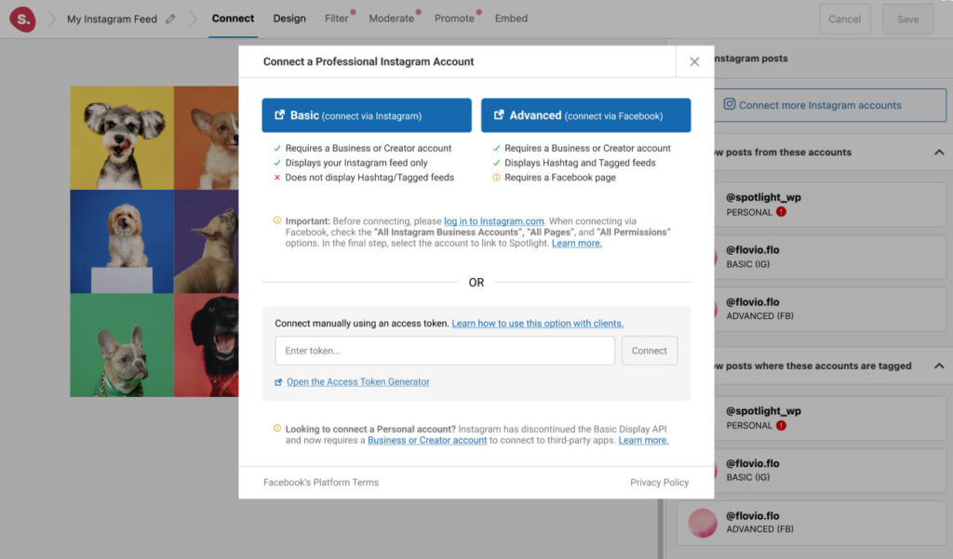Image resolution: width=953 pixels, height=559 pixels.
Task: Close the Connect Instagram Account dialog
Action: [694, 61]
